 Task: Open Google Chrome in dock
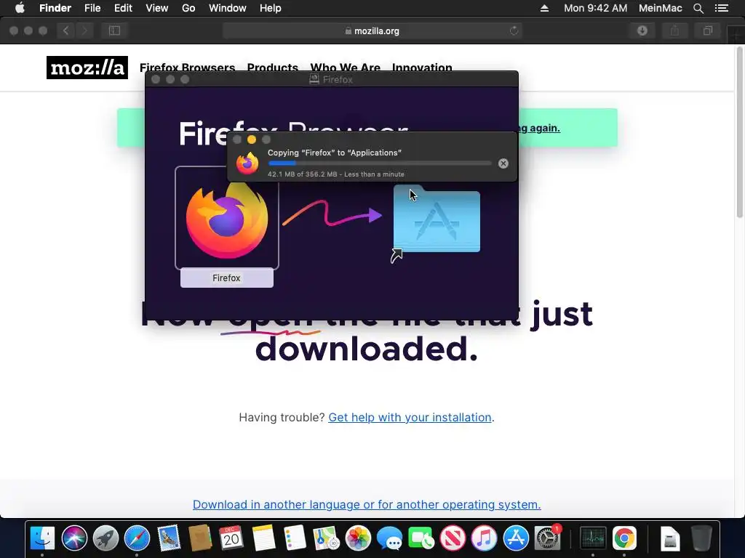tap(624, 538)
